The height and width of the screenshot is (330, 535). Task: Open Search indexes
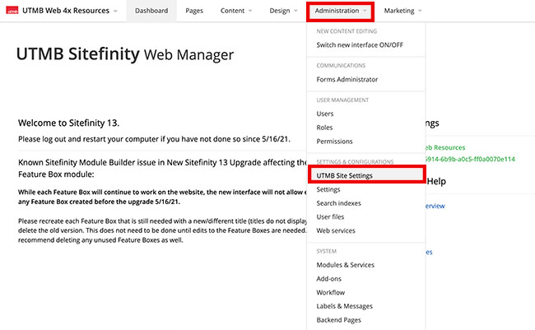click(x=338, y=203)
